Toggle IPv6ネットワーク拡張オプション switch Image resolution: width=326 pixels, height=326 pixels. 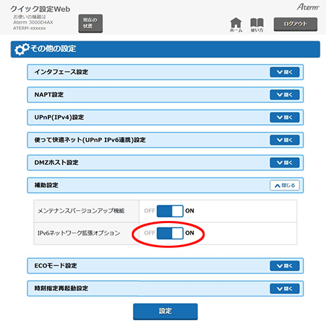(x=170, y=233)
